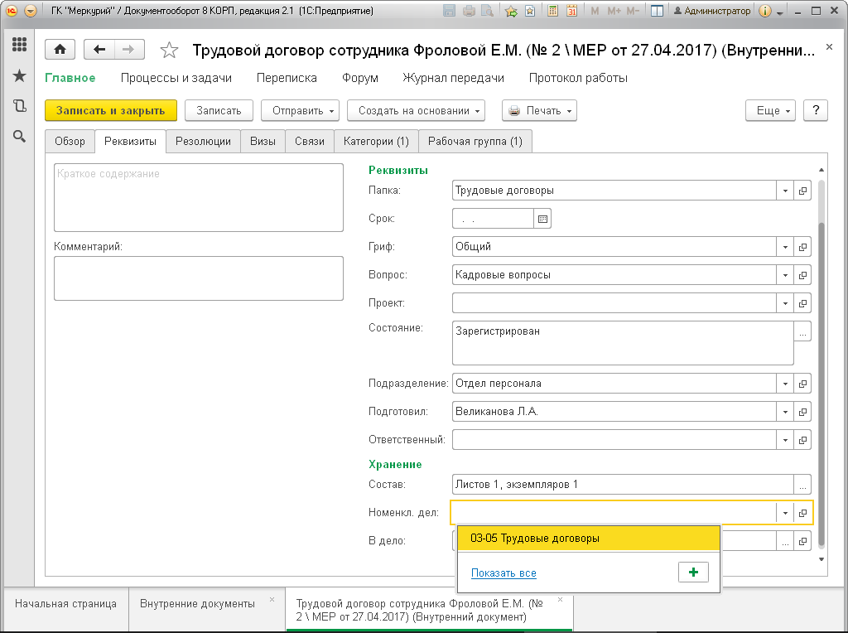This screenshot has width=848, height=633.
Task: Open Процессы и задачи section
Action: click(x=176, y=78)
